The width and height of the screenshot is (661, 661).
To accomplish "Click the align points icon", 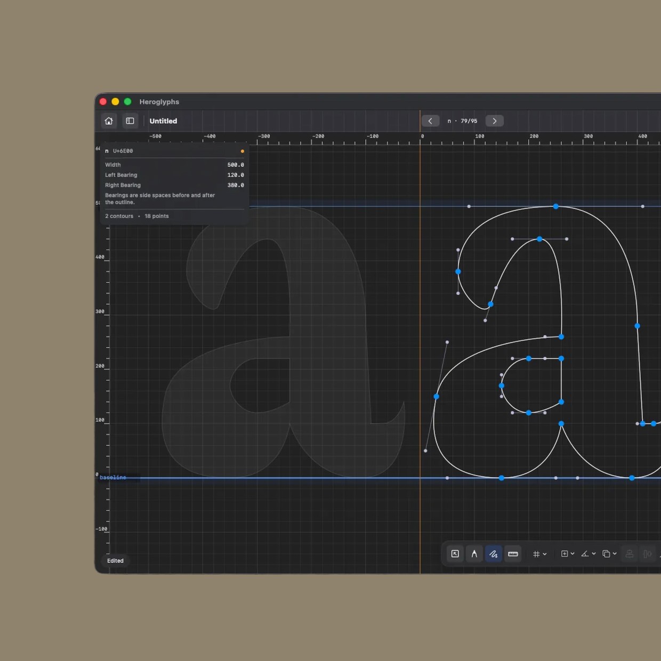I will pos(629,554).
